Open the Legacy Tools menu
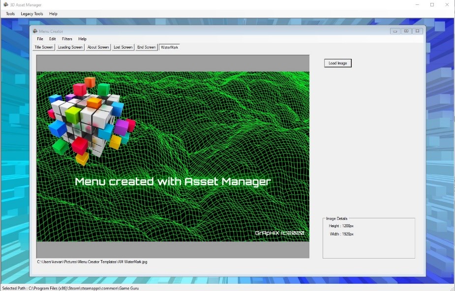This screenshot has height=291, width=455. (32, 14)
